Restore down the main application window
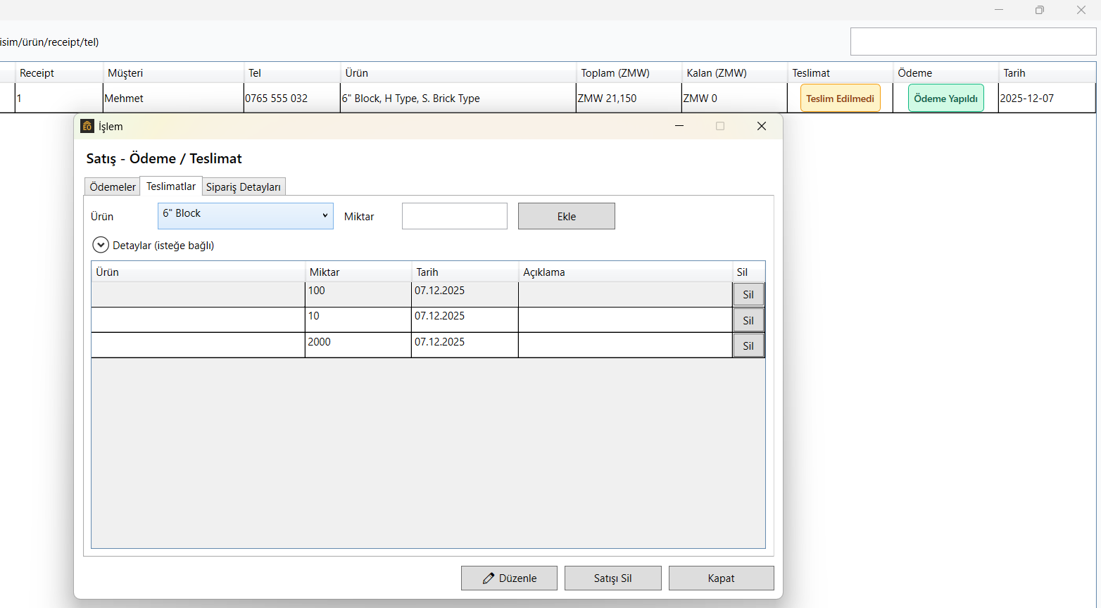Viewport: 1101px width, 608px height. pos(1040,10)
